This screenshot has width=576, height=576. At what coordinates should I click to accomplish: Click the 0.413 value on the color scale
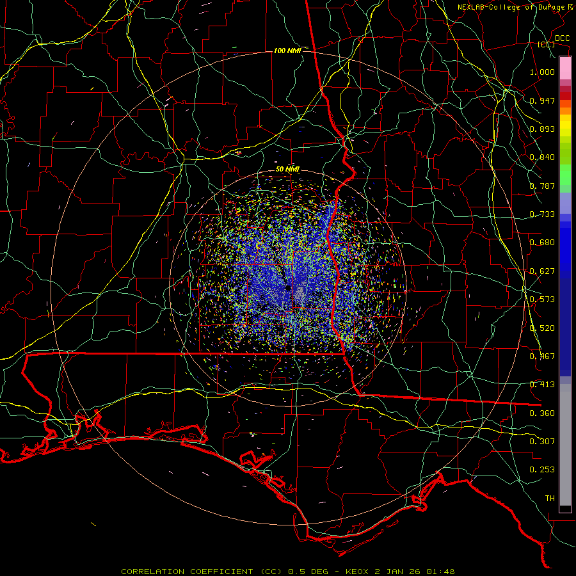[x=542, y=385]
